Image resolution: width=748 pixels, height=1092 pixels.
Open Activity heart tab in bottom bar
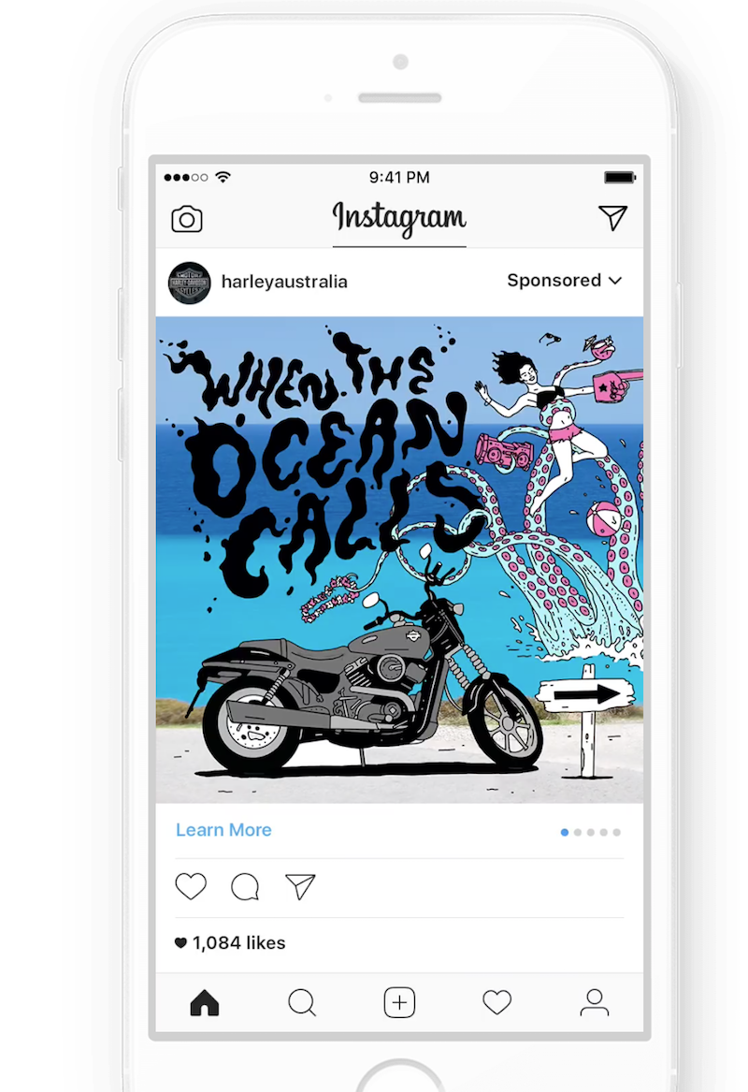[496, 1003]
